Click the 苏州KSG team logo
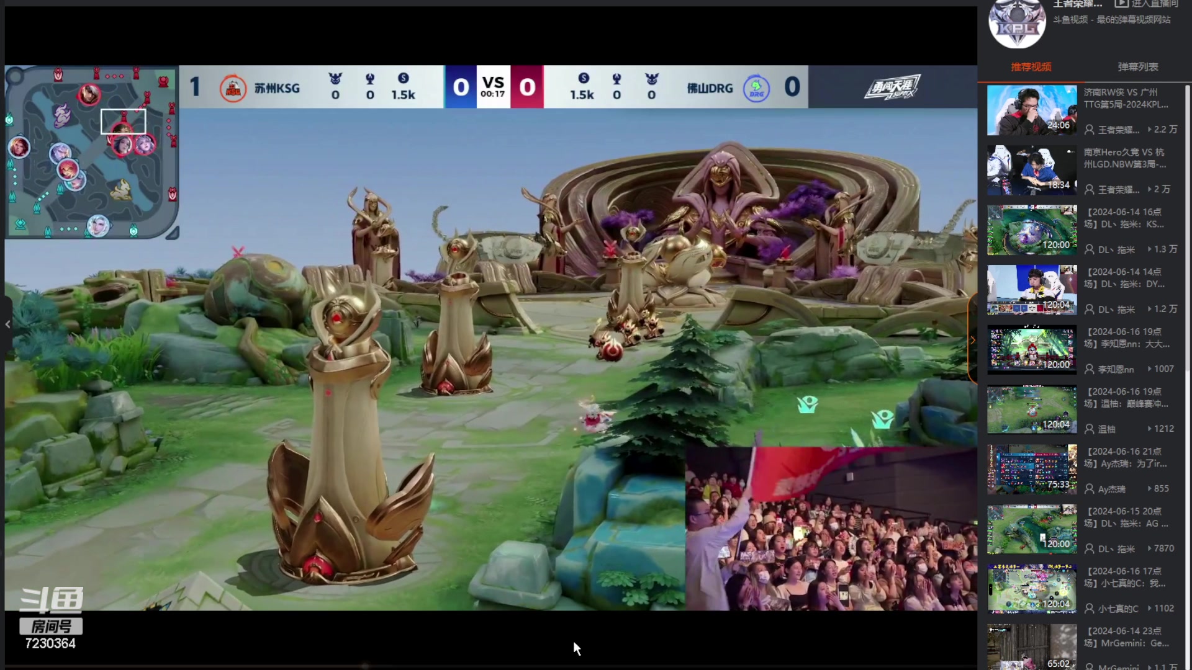The image size is (1192, 670). pyautogui.click(x=233, y=88)
